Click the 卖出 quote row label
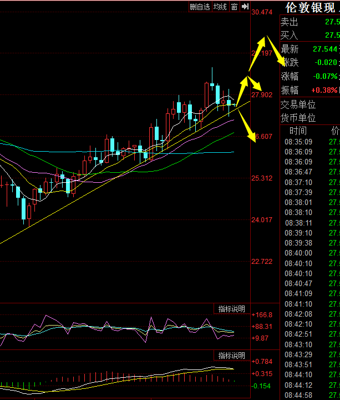 tap(290, 22)
